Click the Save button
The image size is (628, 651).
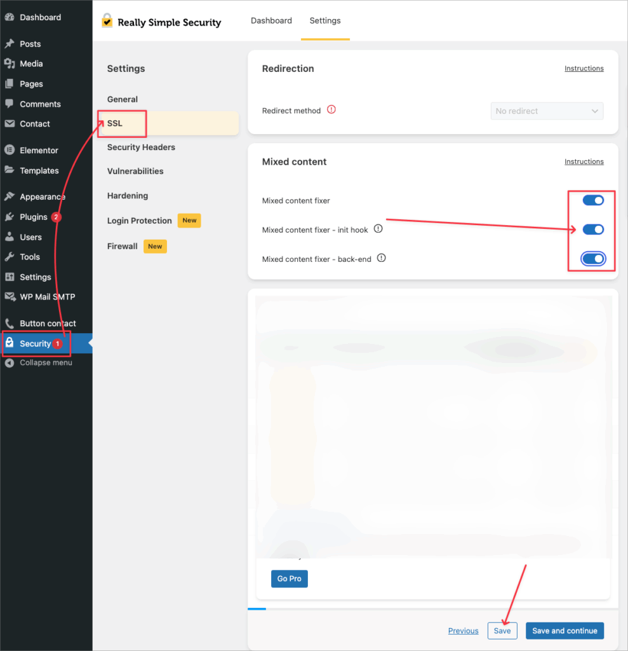pos(502,631)
